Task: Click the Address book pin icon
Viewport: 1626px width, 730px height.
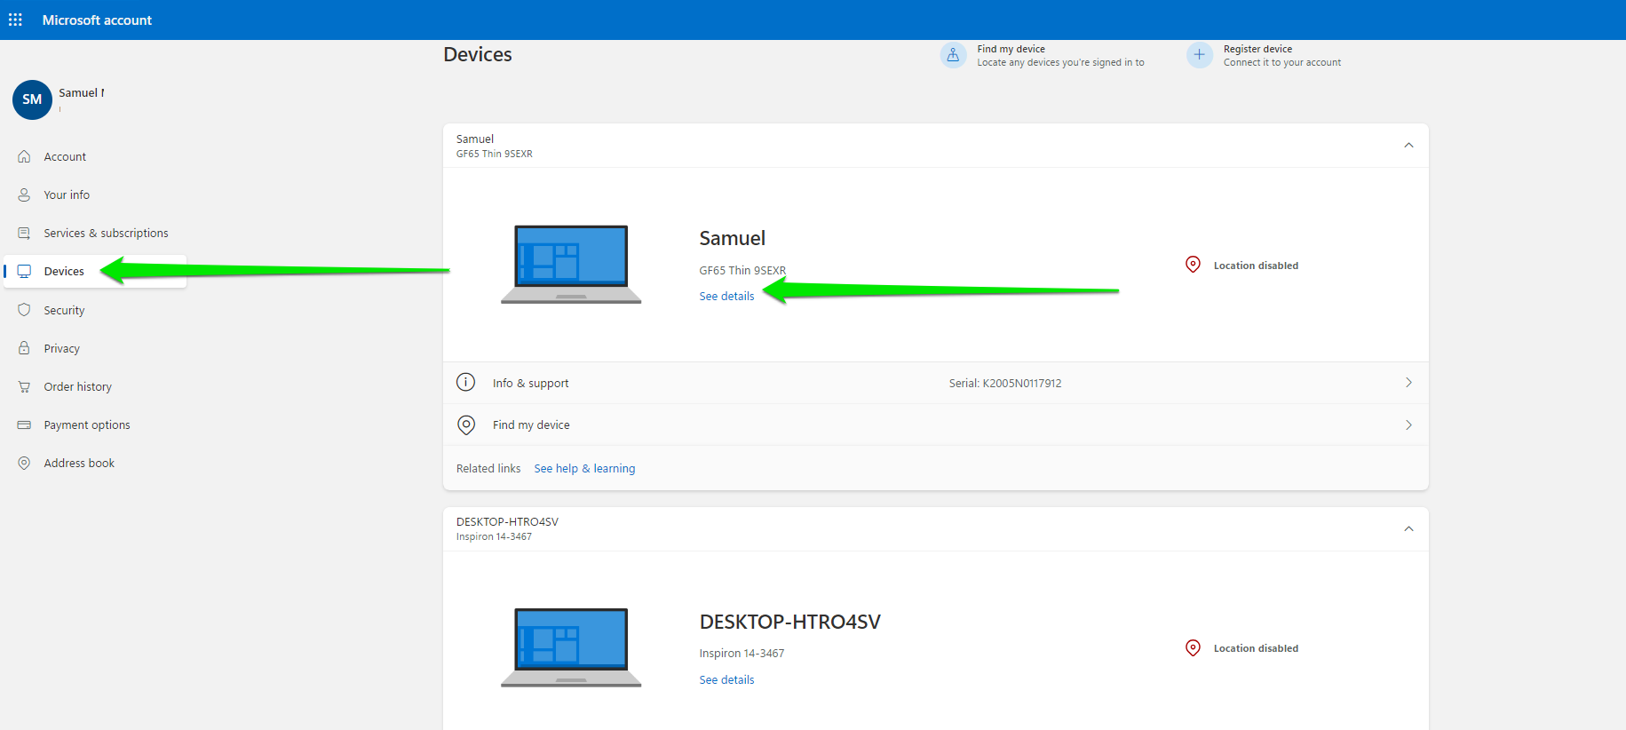Action: [x=24, y=463]
